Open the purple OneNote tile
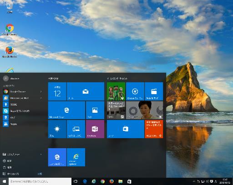233x185 pixels. 95,129
